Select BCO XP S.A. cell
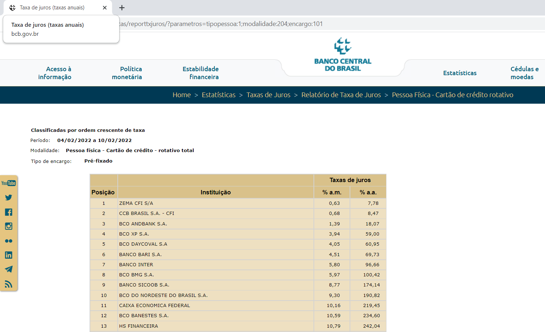This screenshot has width=545, height=332. pyautogui.click(x=216, y=234)
